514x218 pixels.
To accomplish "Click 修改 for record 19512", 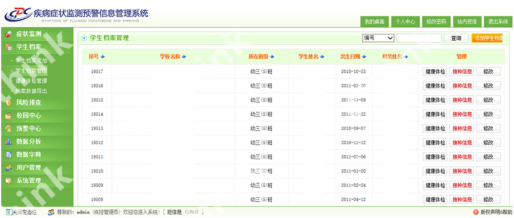I will pos(488,142).
